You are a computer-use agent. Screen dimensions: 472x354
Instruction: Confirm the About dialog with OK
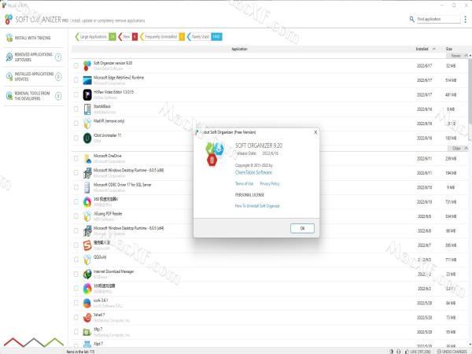click(x=303, y=228)
